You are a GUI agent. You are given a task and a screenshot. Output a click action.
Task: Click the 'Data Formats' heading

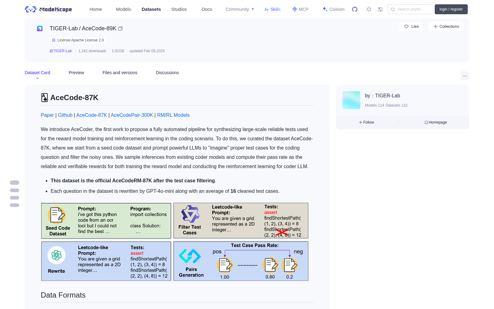click(63, 295)
